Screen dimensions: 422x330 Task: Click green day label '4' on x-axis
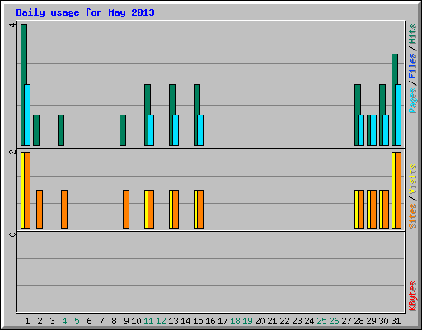tap(64, 321)
